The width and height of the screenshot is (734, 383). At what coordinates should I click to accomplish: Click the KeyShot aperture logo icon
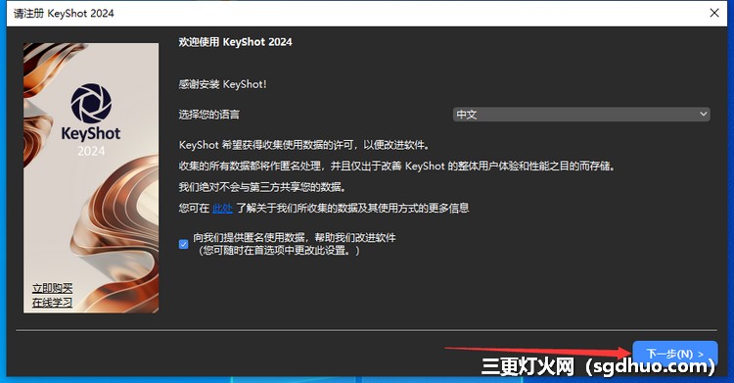point(91,104)
